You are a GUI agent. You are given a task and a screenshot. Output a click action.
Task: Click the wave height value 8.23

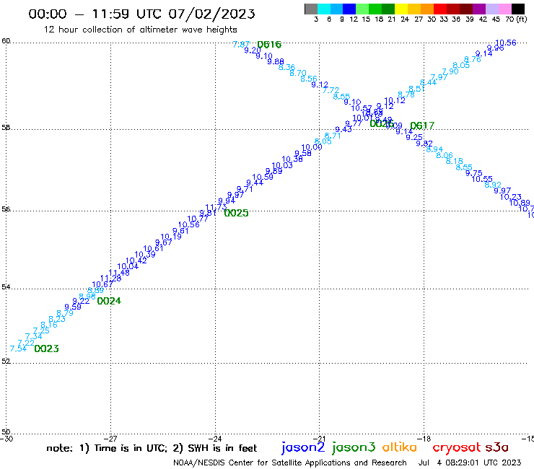[57, 319]
